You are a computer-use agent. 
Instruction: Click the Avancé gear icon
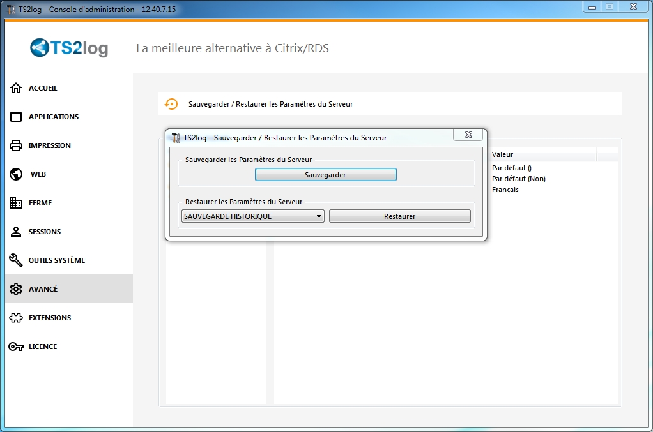click(16, 289)
